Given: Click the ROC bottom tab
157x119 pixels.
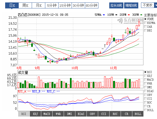Looking at the screenshot, I should tap(115, 114).
